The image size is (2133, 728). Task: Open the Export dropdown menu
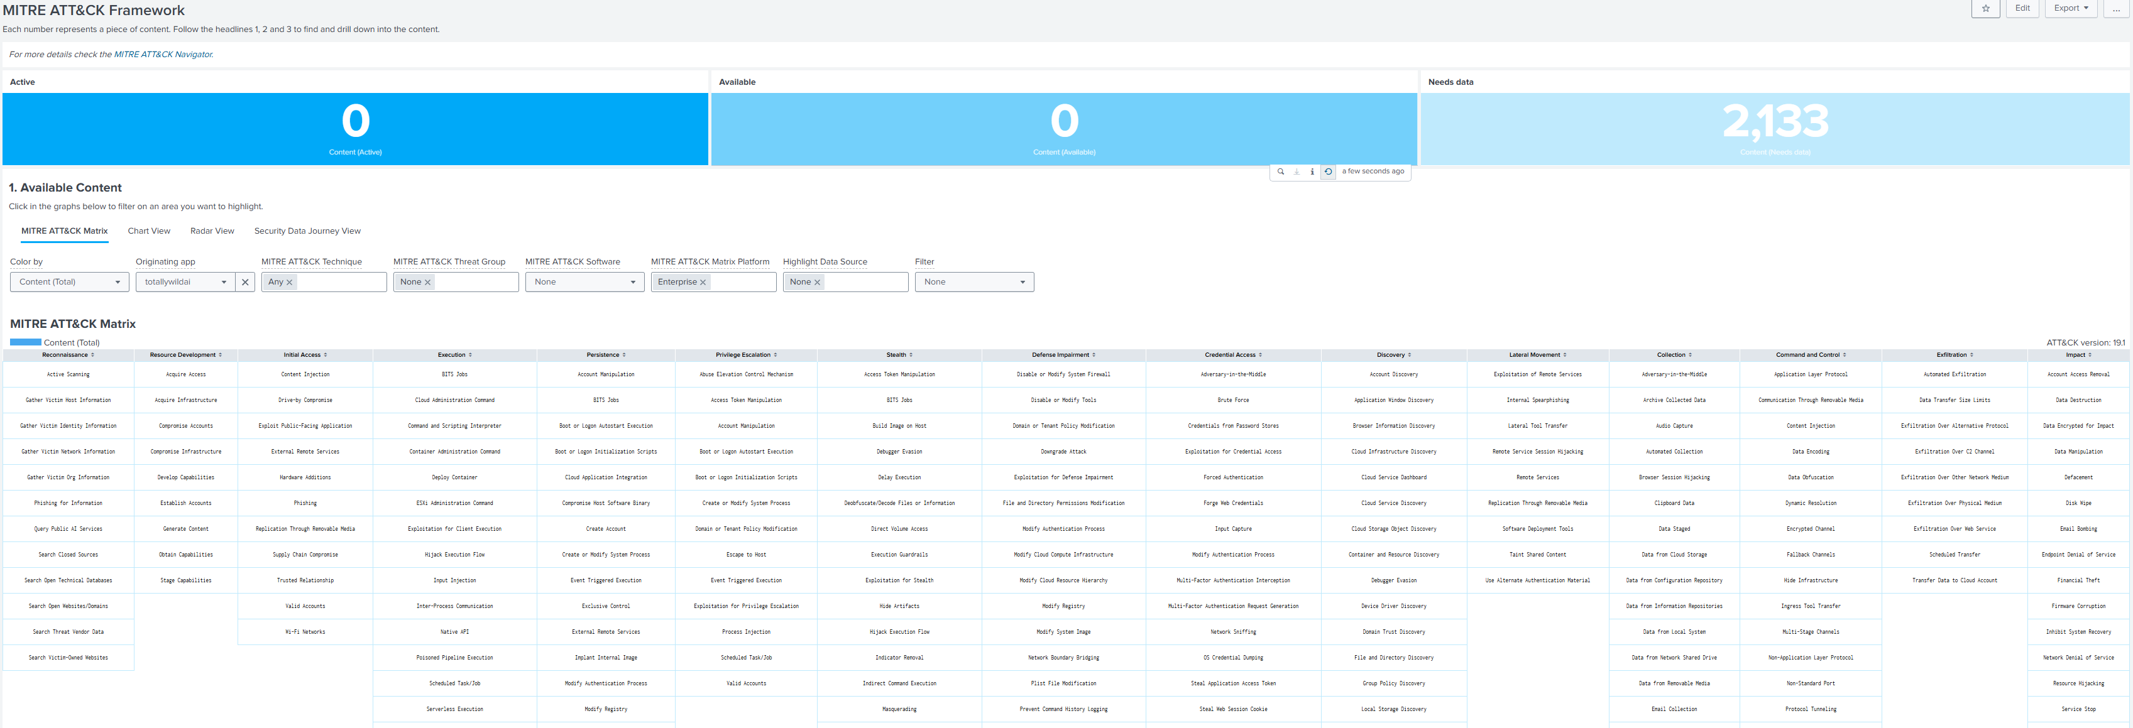[2072, 8]
